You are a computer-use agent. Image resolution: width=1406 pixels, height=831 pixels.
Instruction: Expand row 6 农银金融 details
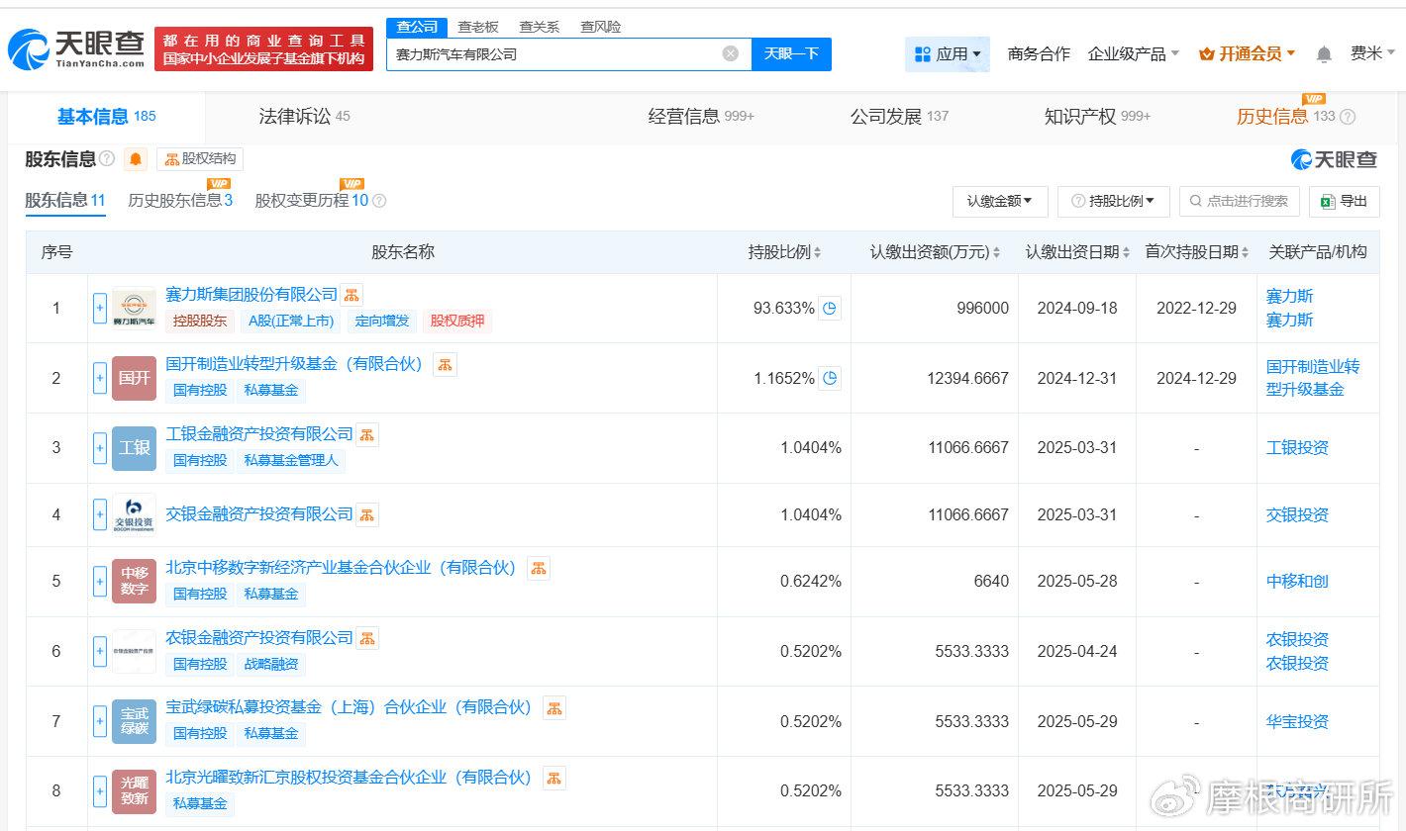[100, 651]
